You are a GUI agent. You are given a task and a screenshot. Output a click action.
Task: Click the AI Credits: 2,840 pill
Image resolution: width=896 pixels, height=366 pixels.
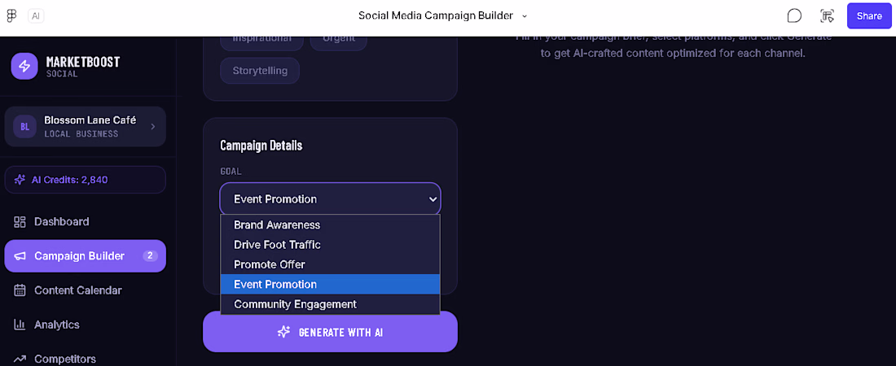[x=86, y=180]
